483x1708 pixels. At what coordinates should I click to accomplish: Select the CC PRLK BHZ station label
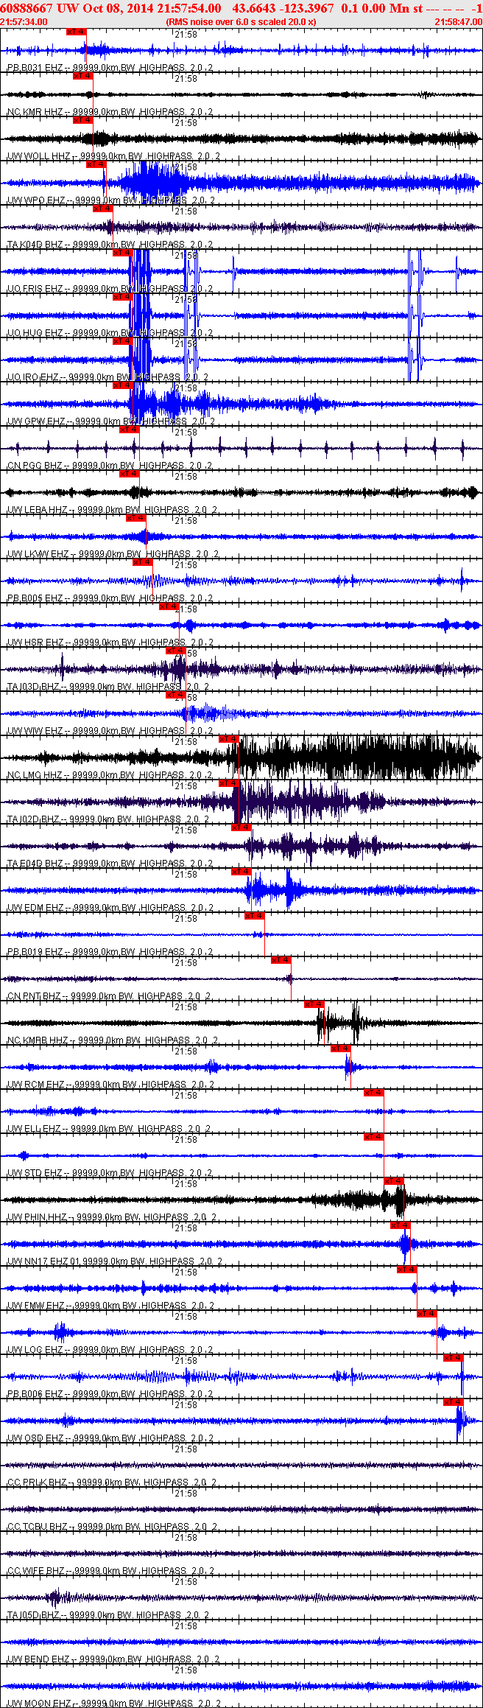[112, 1483]
